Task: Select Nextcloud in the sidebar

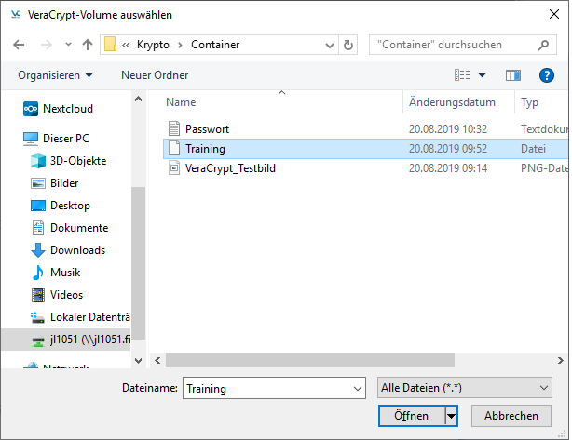Action: [67, 109]
